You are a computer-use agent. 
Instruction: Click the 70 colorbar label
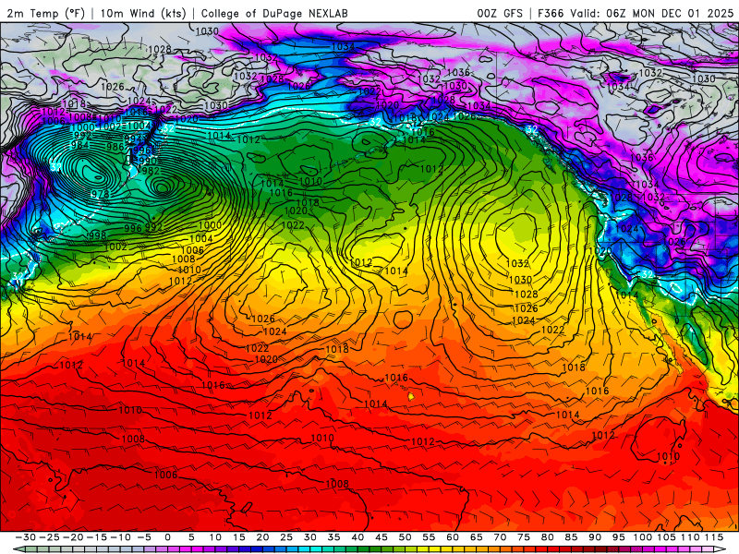point(500,537)
